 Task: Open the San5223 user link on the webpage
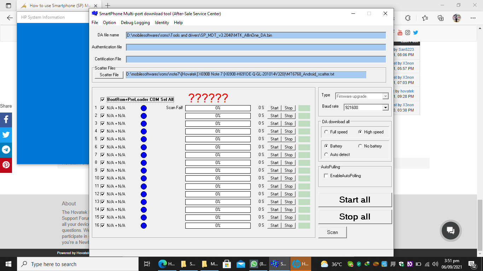point(406,50)
